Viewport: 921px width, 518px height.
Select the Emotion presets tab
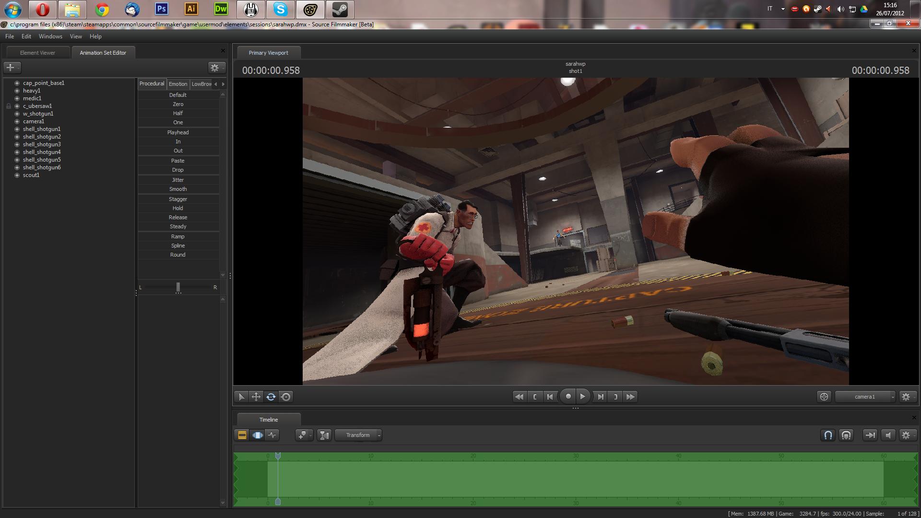tap(178, 84)
